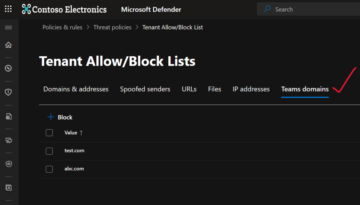The height and width of the screenshot is (205, 360).
Task: Open the compass Exposure management icon
Action: pyautogui.click(x=9, y=68)
